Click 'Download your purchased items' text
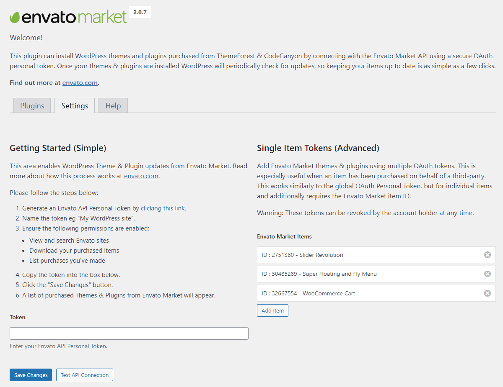503x387 pixels. pos(74,251)
